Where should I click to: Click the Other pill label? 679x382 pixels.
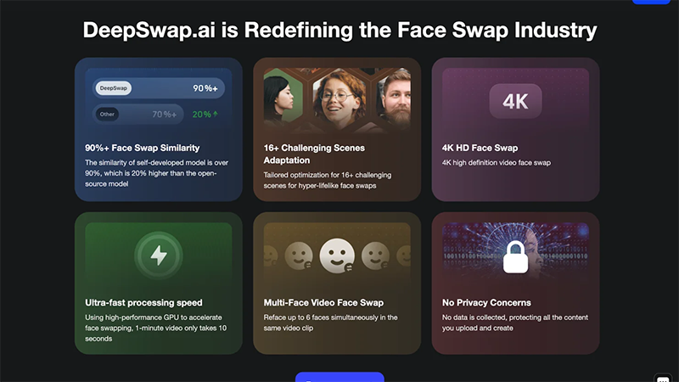point(107,115)
